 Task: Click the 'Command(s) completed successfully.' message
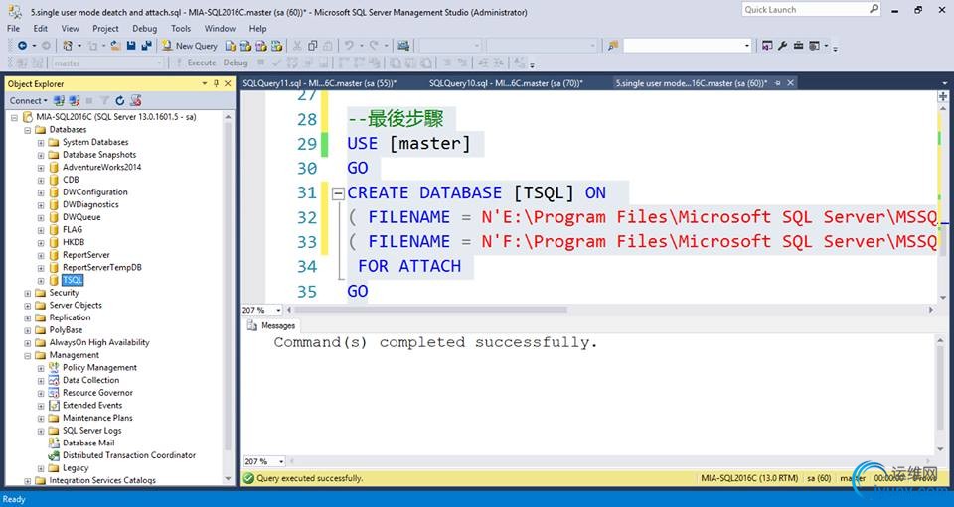click(435, 342)
